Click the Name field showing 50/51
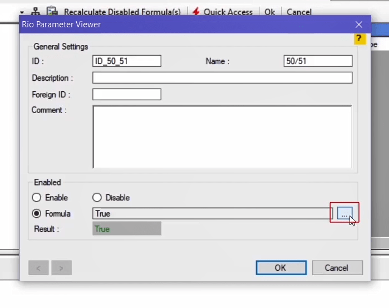This screenshot has height=308, width=389. [317, 61]
